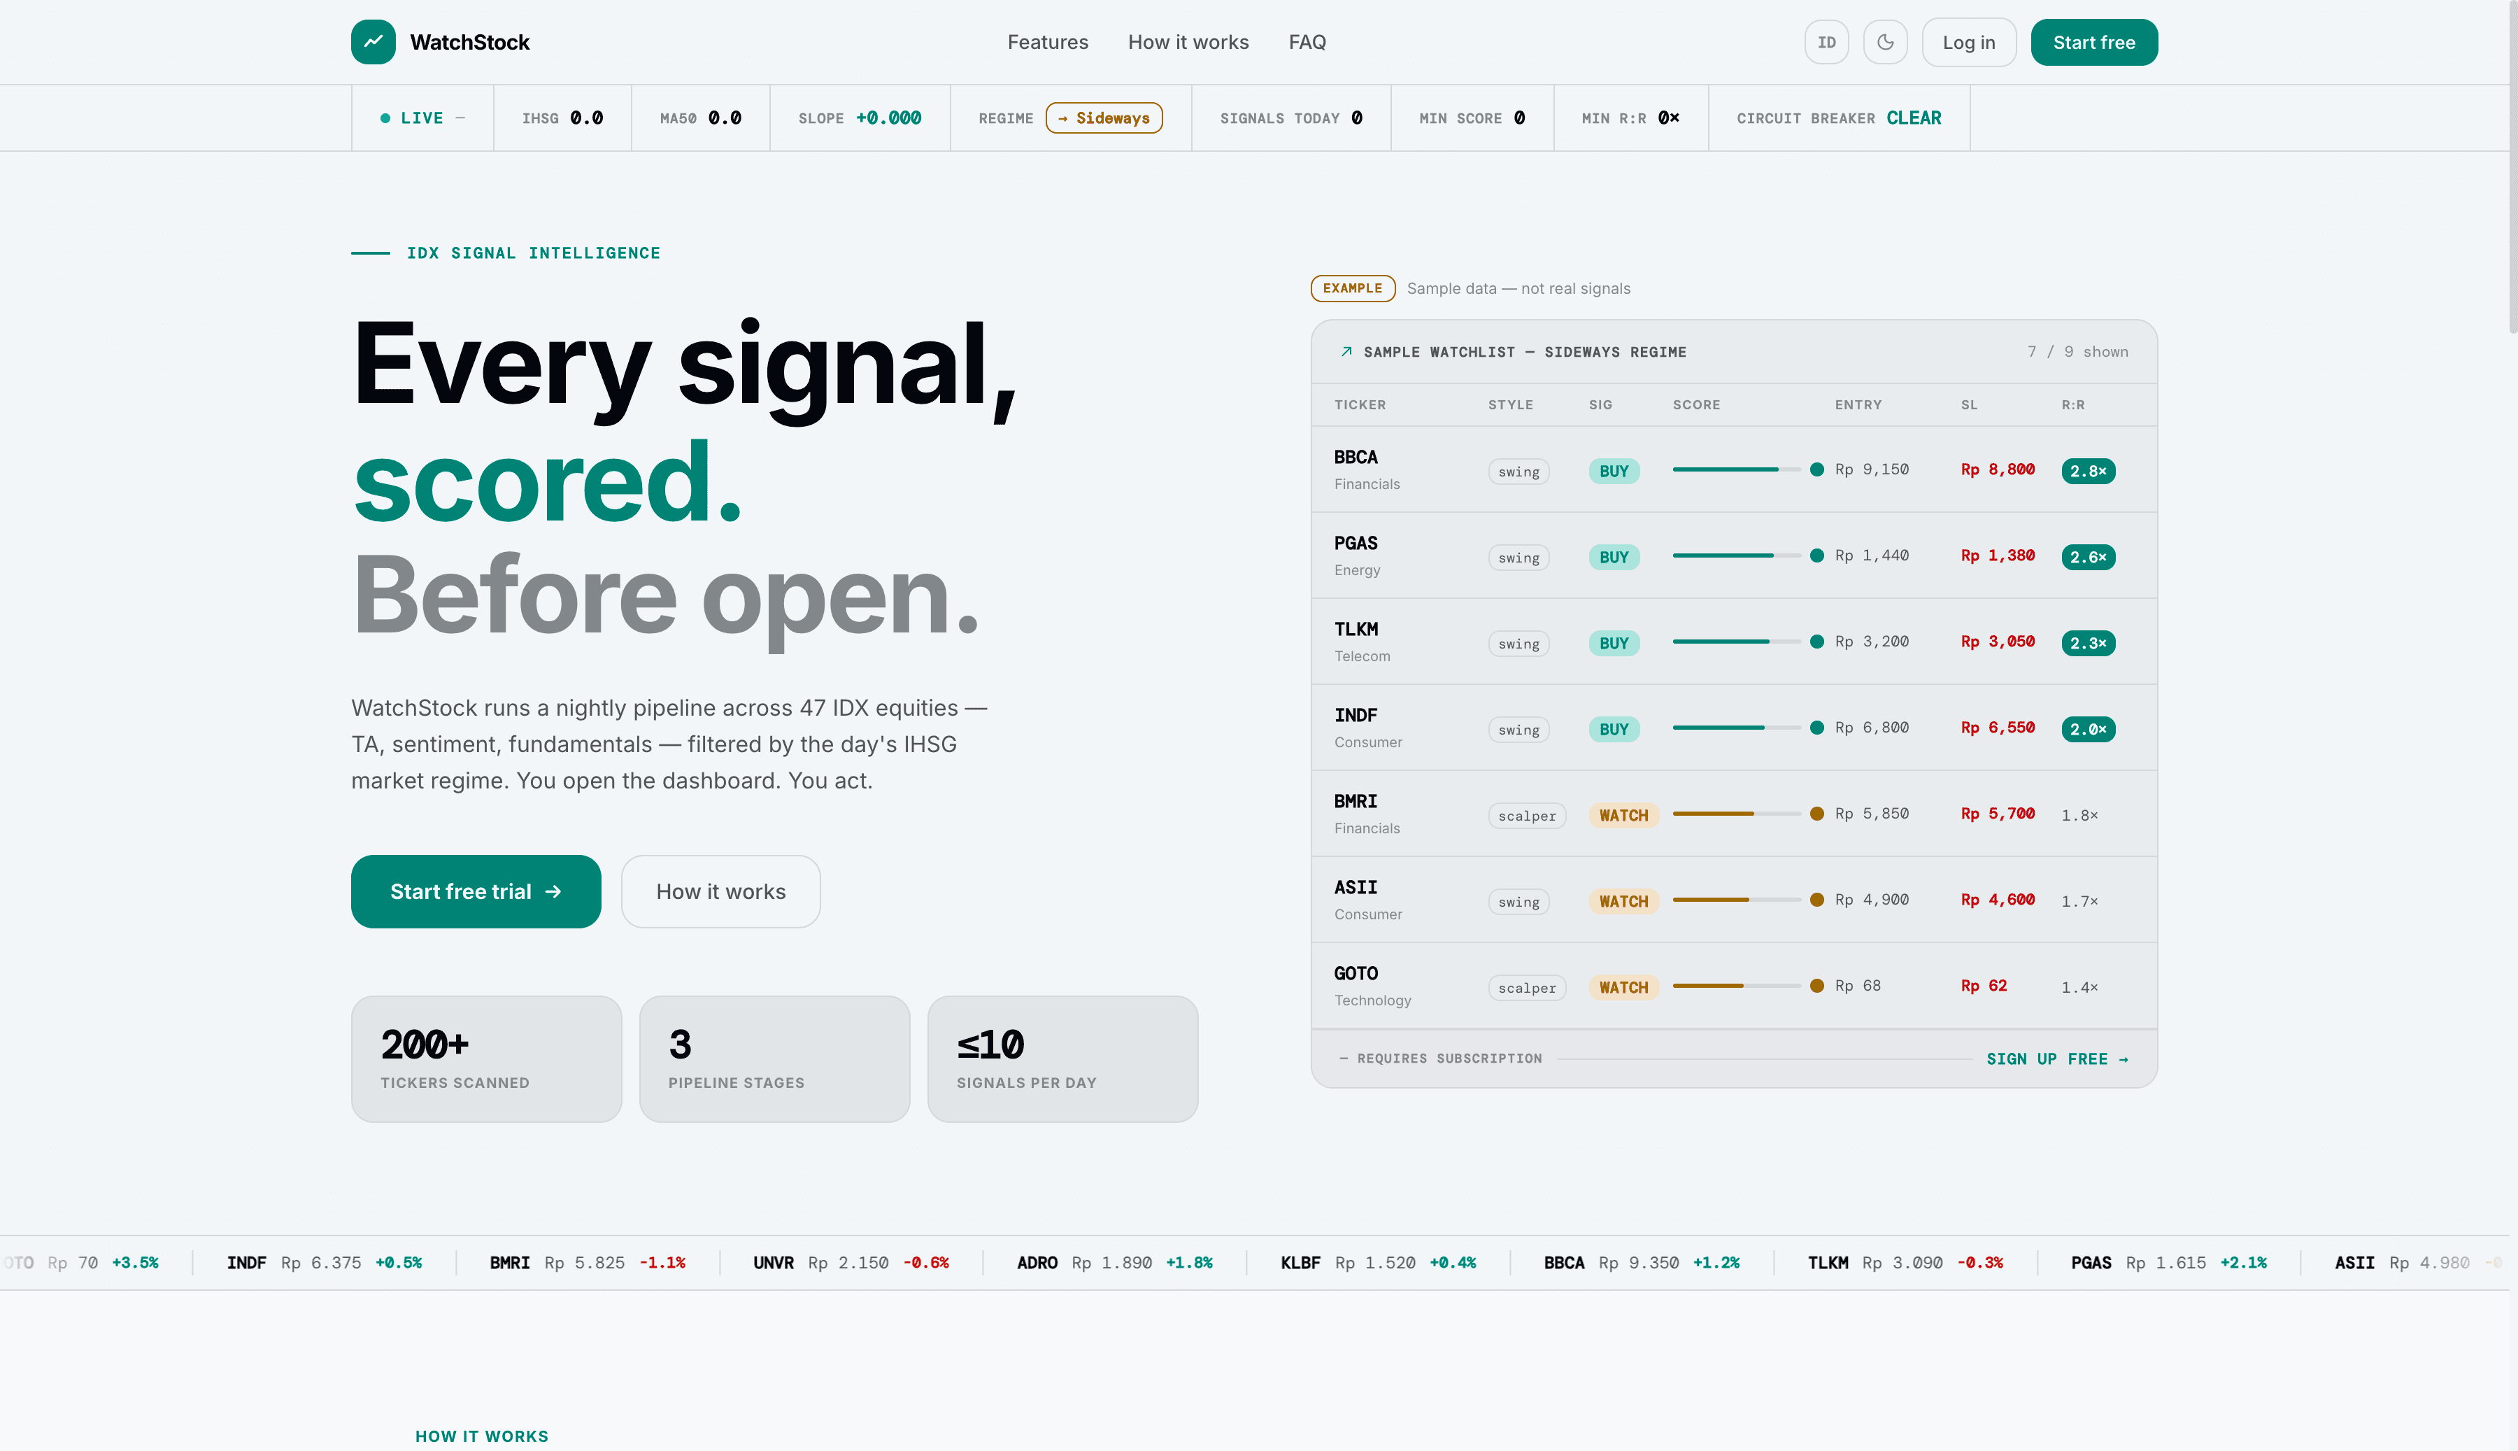
Task: Select the Sideways regime badge
Action: coord(1104,118)
